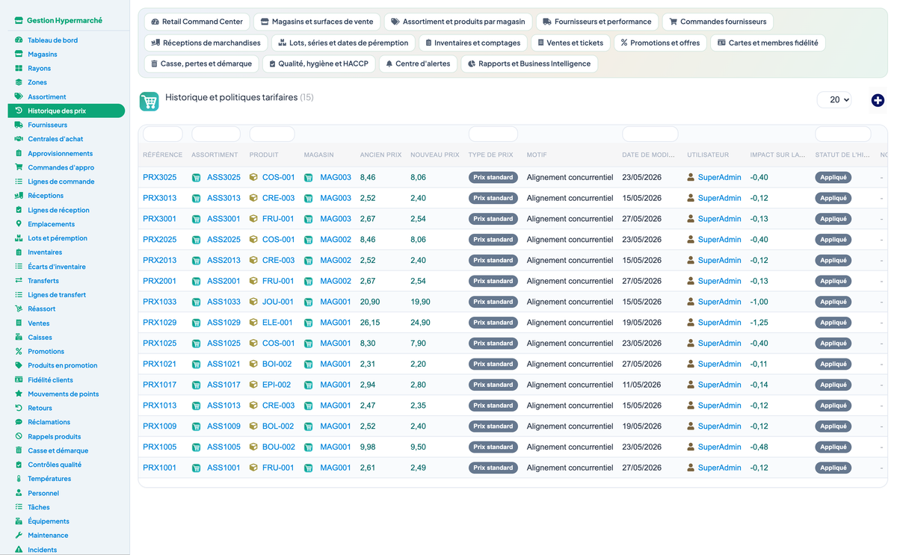This screenshot has height=555, width=897.
Task: Open the ASS1033 assortment link
Action: point(224,302)
